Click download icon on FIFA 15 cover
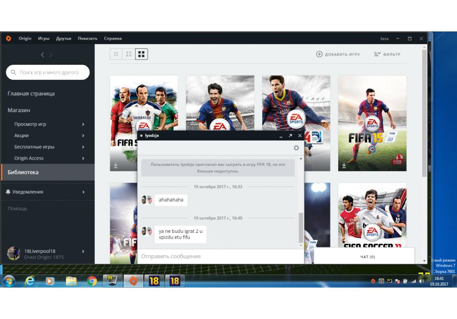 click(x=344, y=165)
